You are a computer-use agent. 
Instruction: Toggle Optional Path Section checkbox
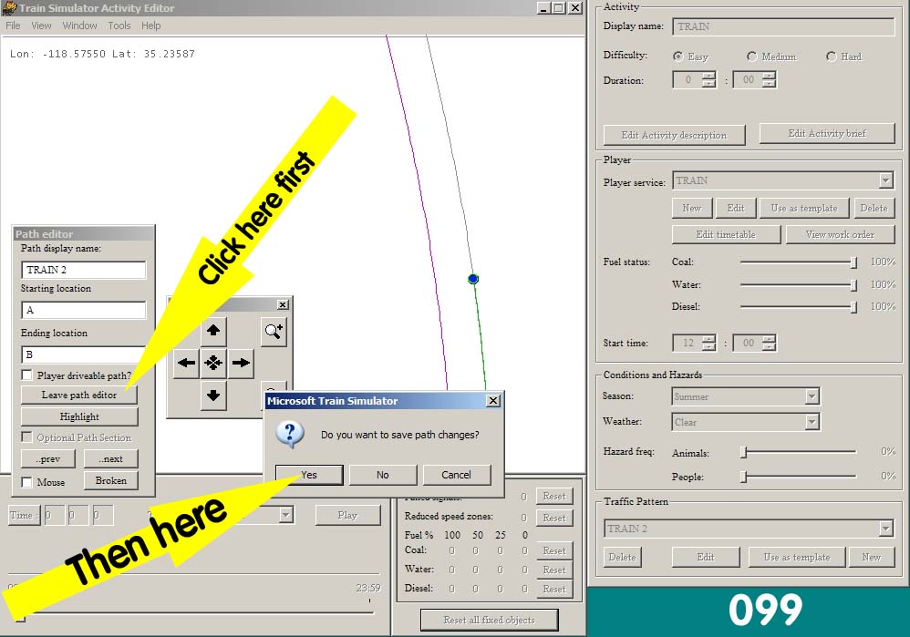coord(26,437)
